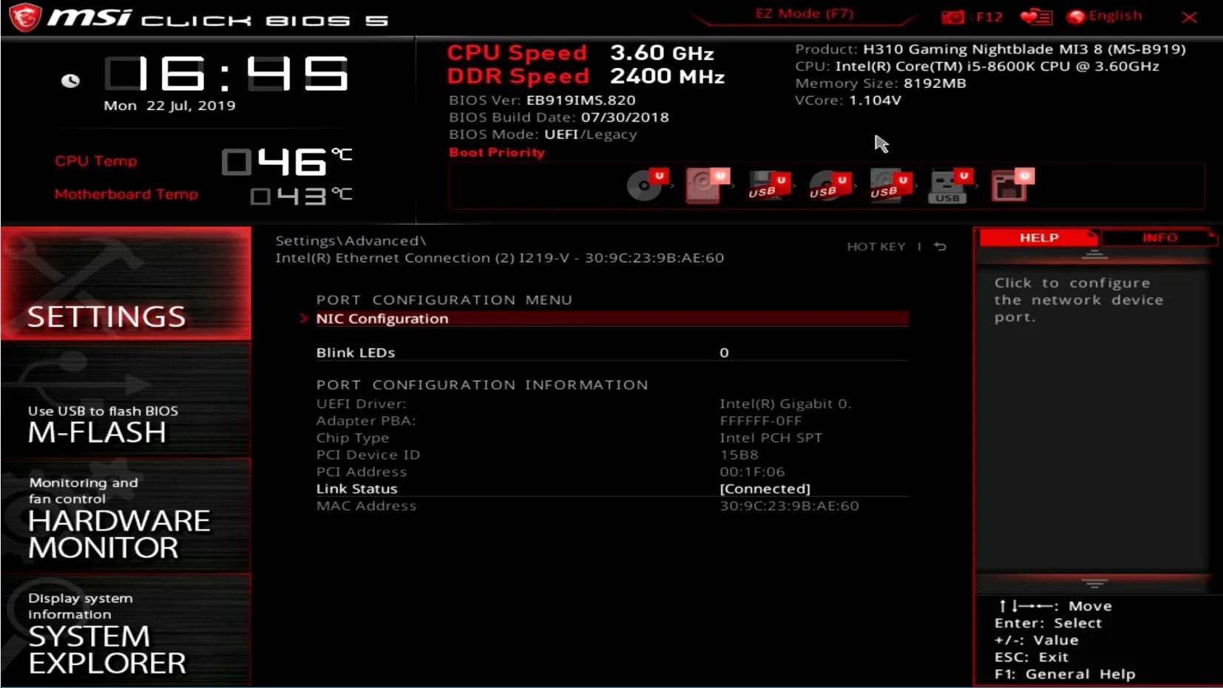Click the bottom grip handle of help panel

click(1094, 583)
